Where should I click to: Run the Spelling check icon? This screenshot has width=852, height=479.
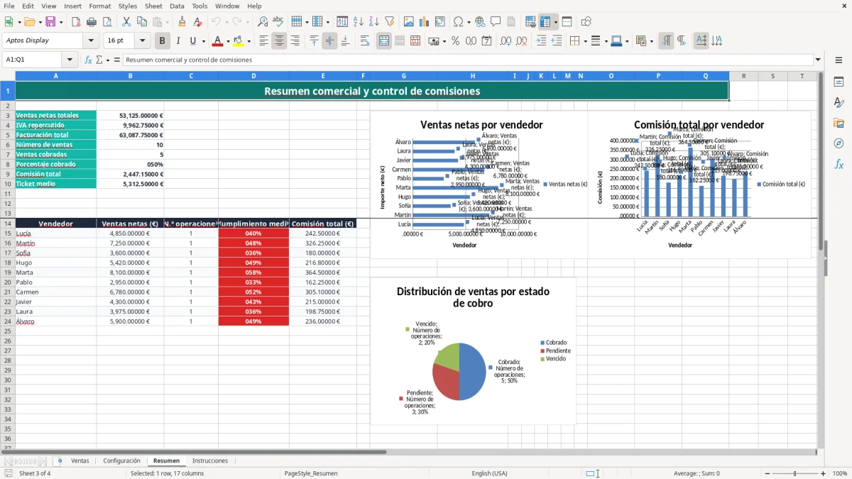pyautogui.click(x=278, y=22)
